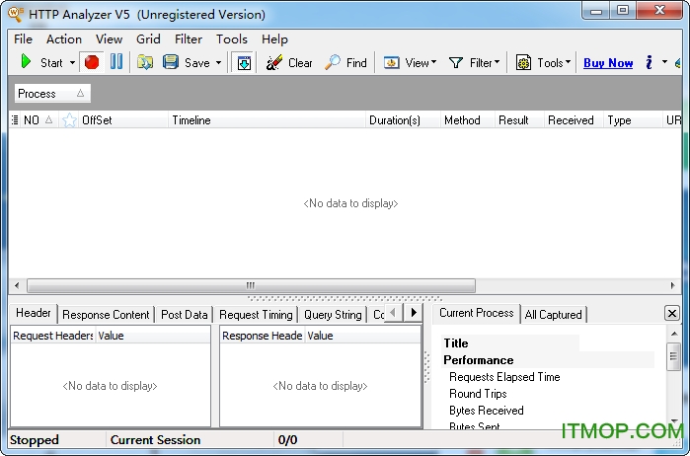Switch to the Request Timing tab
Screen dimensions: 690x456
(x=256, y=315)
